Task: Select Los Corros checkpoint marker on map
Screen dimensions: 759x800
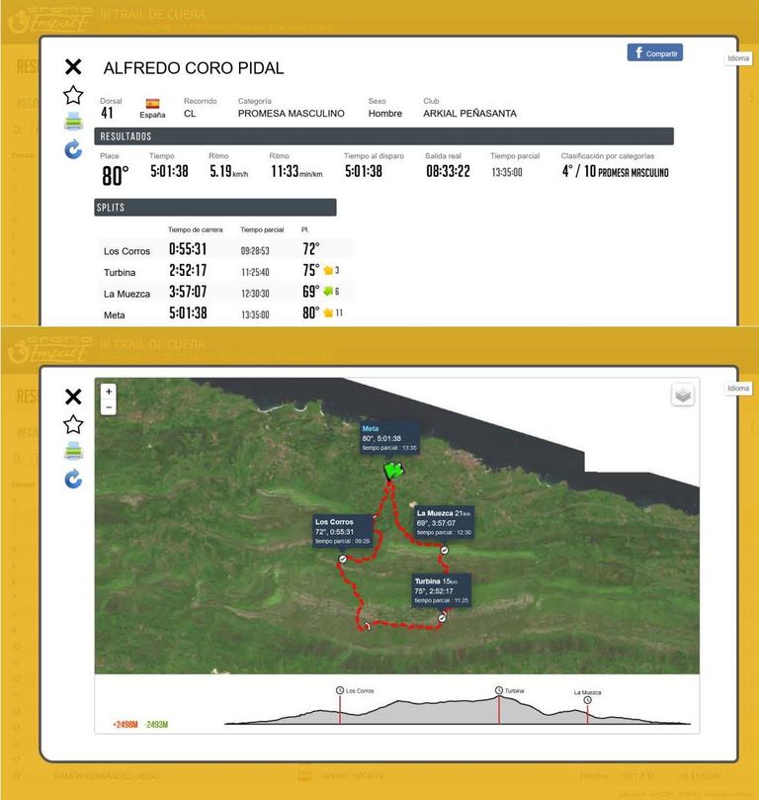Action: pyautogui.click(x=343, y=559)
